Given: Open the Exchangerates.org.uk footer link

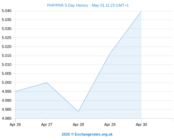Looking at the screenshot, I should [87, 134].
